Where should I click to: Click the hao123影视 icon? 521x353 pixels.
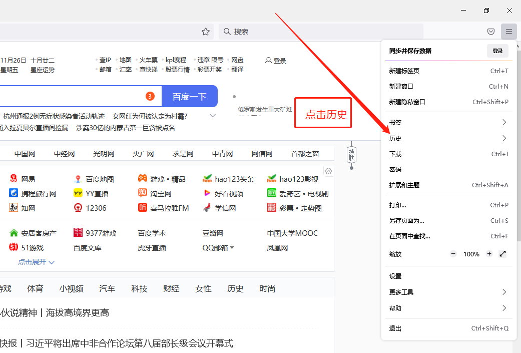tap(271, 179)
